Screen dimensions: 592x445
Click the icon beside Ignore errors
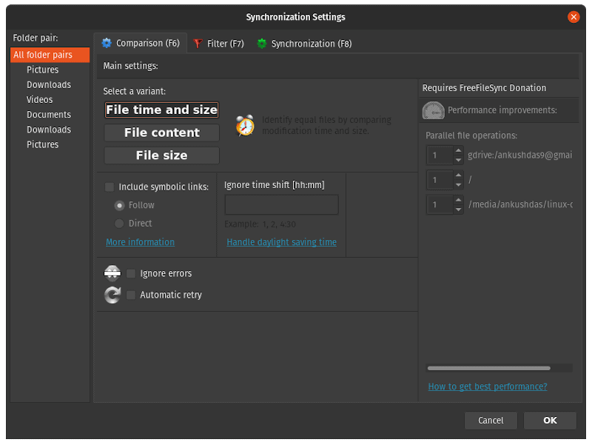point(111,272)
